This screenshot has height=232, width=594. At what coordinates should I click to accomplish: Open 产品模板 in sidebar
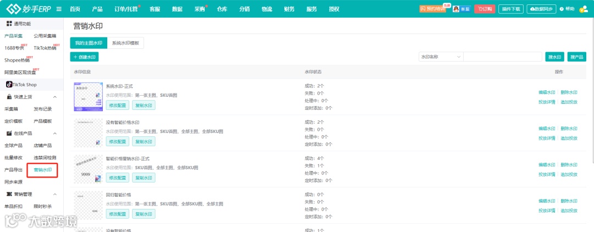coord(43,121)
